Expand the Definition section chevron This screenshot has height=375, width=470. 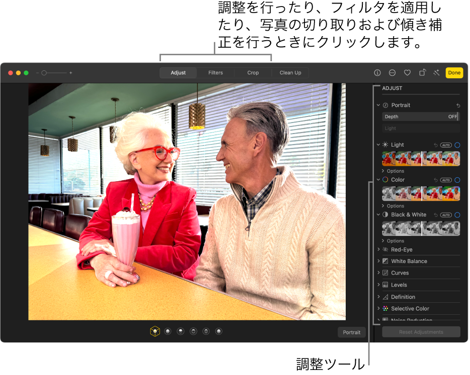(379, 298)
